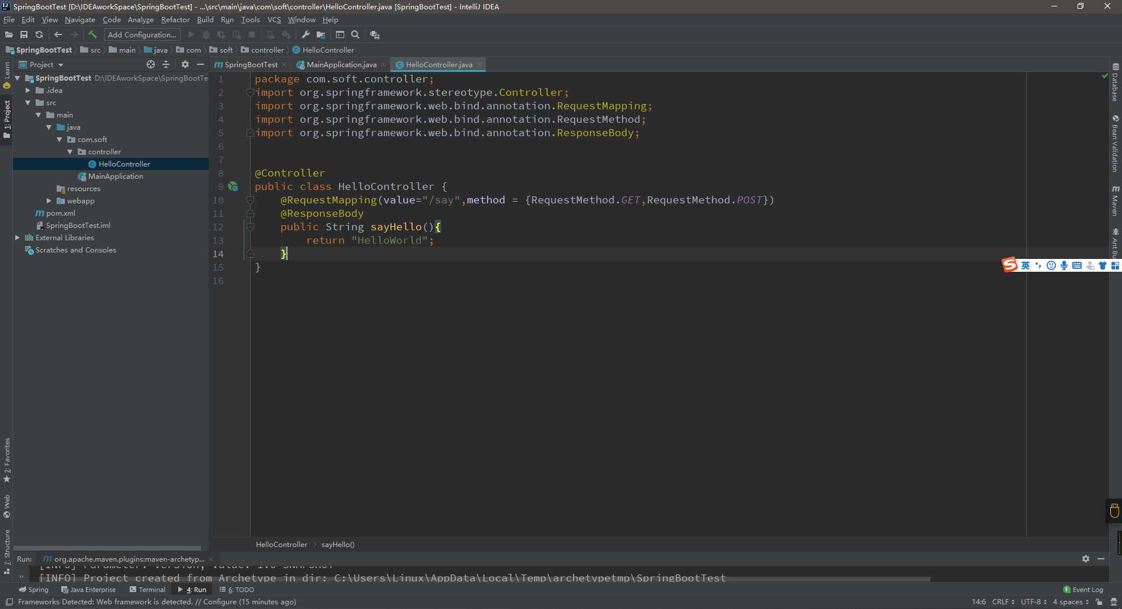Screen dimensions: 1122x609
Task: Select MainApplication in project tree
Action: [110, 177]
